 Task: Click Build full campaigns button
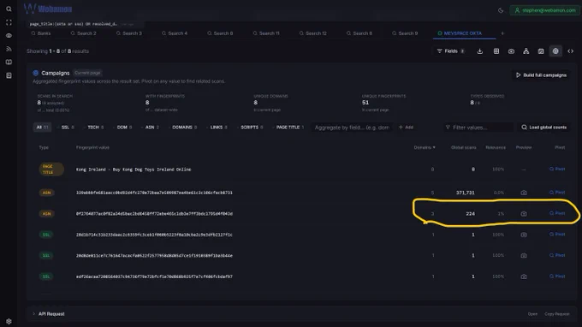click(541, 75)
